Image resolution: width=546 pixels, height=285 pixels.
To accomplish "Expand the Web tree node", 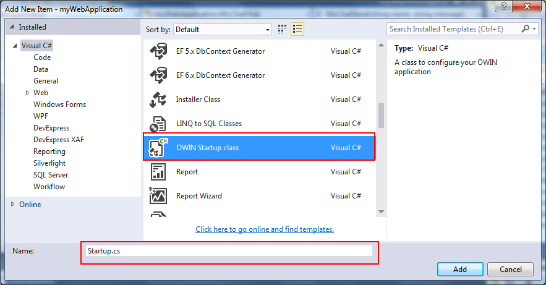I will (27, 93).
